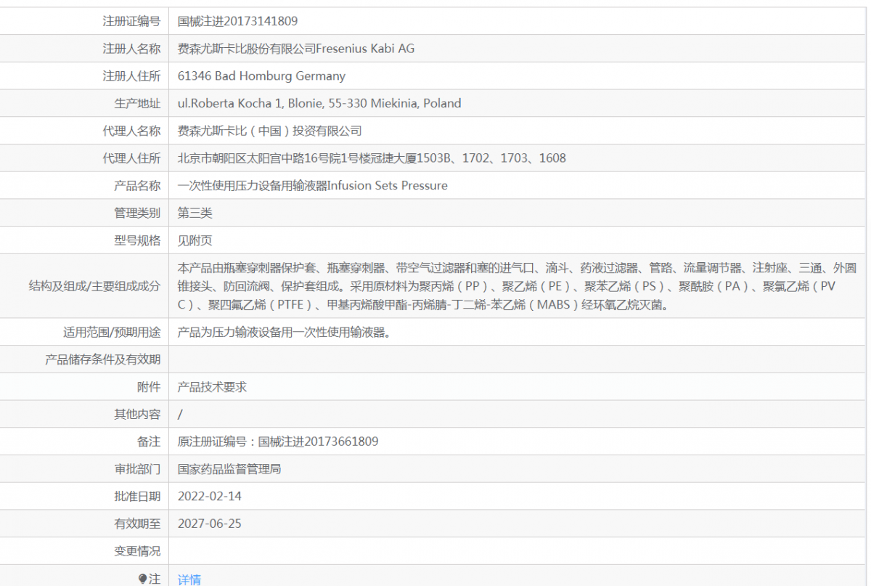
Task: Select address 61346 Bad Homburg Germany
Action: (261, 76)
